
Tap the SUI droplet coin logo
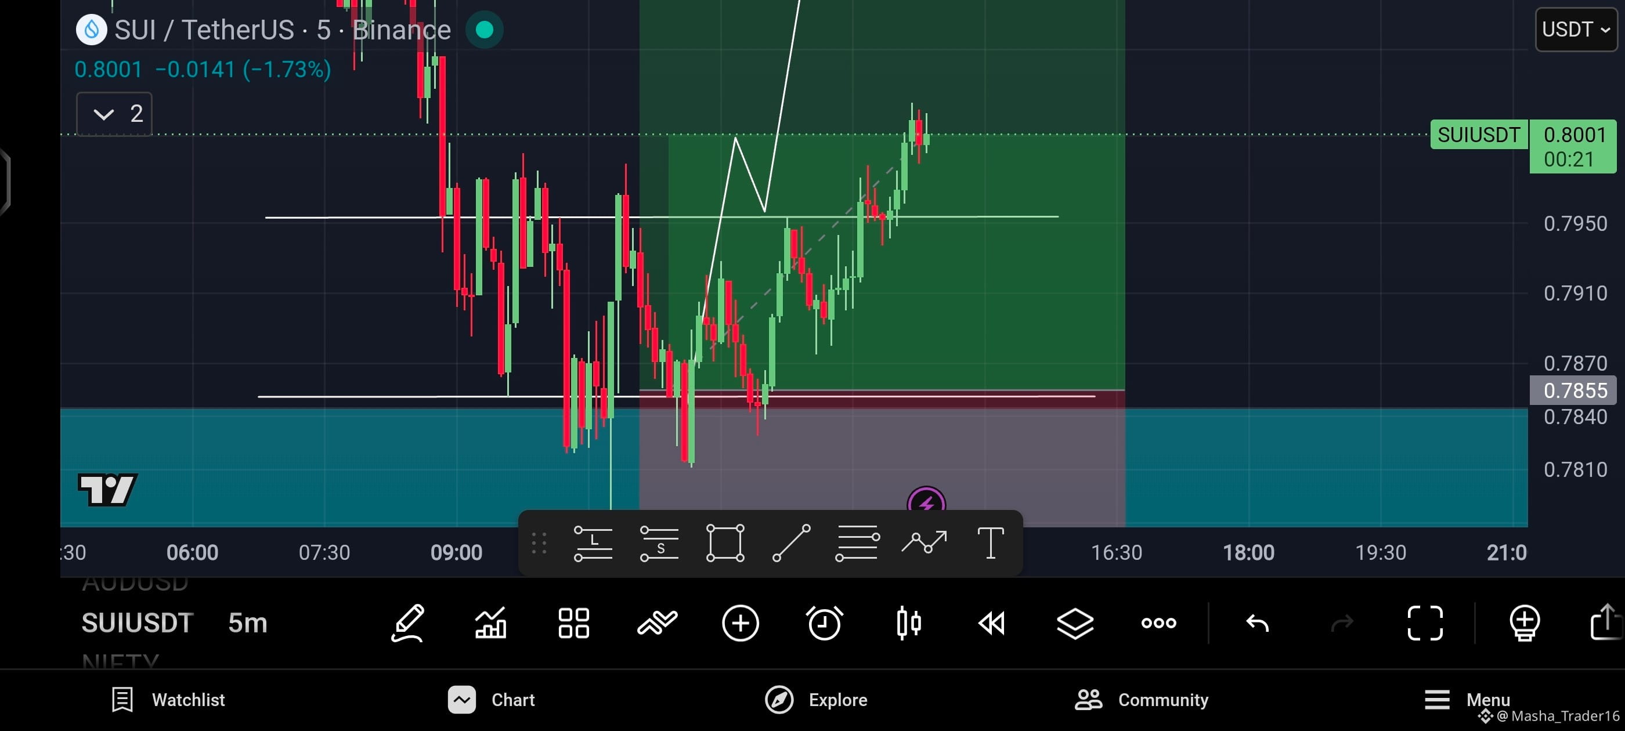point(92,30)
